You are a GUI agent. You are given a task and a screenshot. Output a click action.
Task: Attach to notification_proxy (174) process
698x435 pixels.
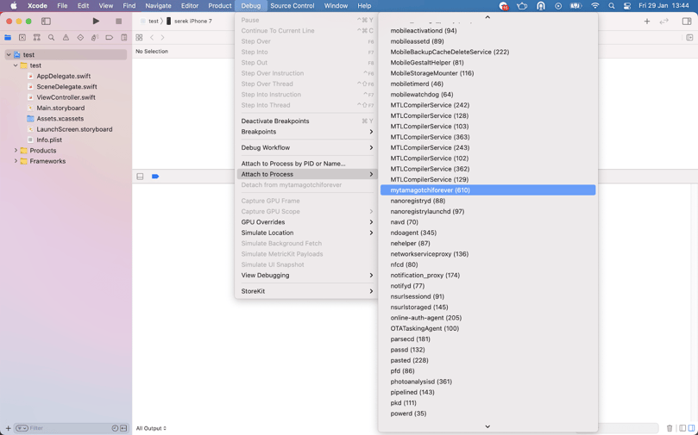487,276
